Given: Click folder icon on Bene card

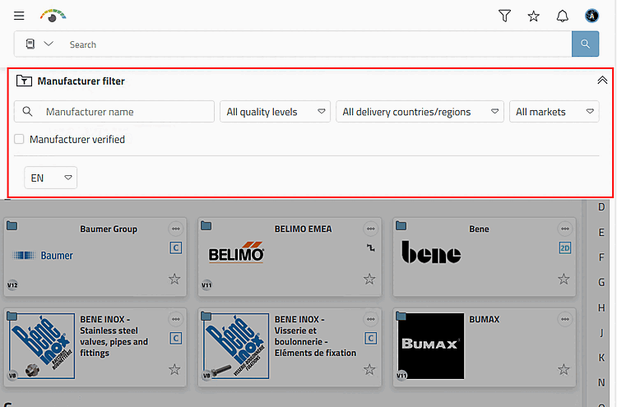Looking at the screenshot, I should (x=401, y=225).
